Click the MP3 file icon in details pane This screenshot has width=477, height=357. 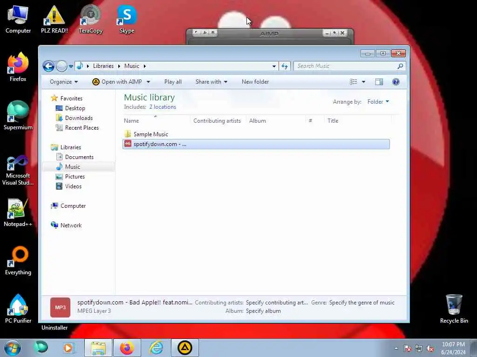pos(60,307)
